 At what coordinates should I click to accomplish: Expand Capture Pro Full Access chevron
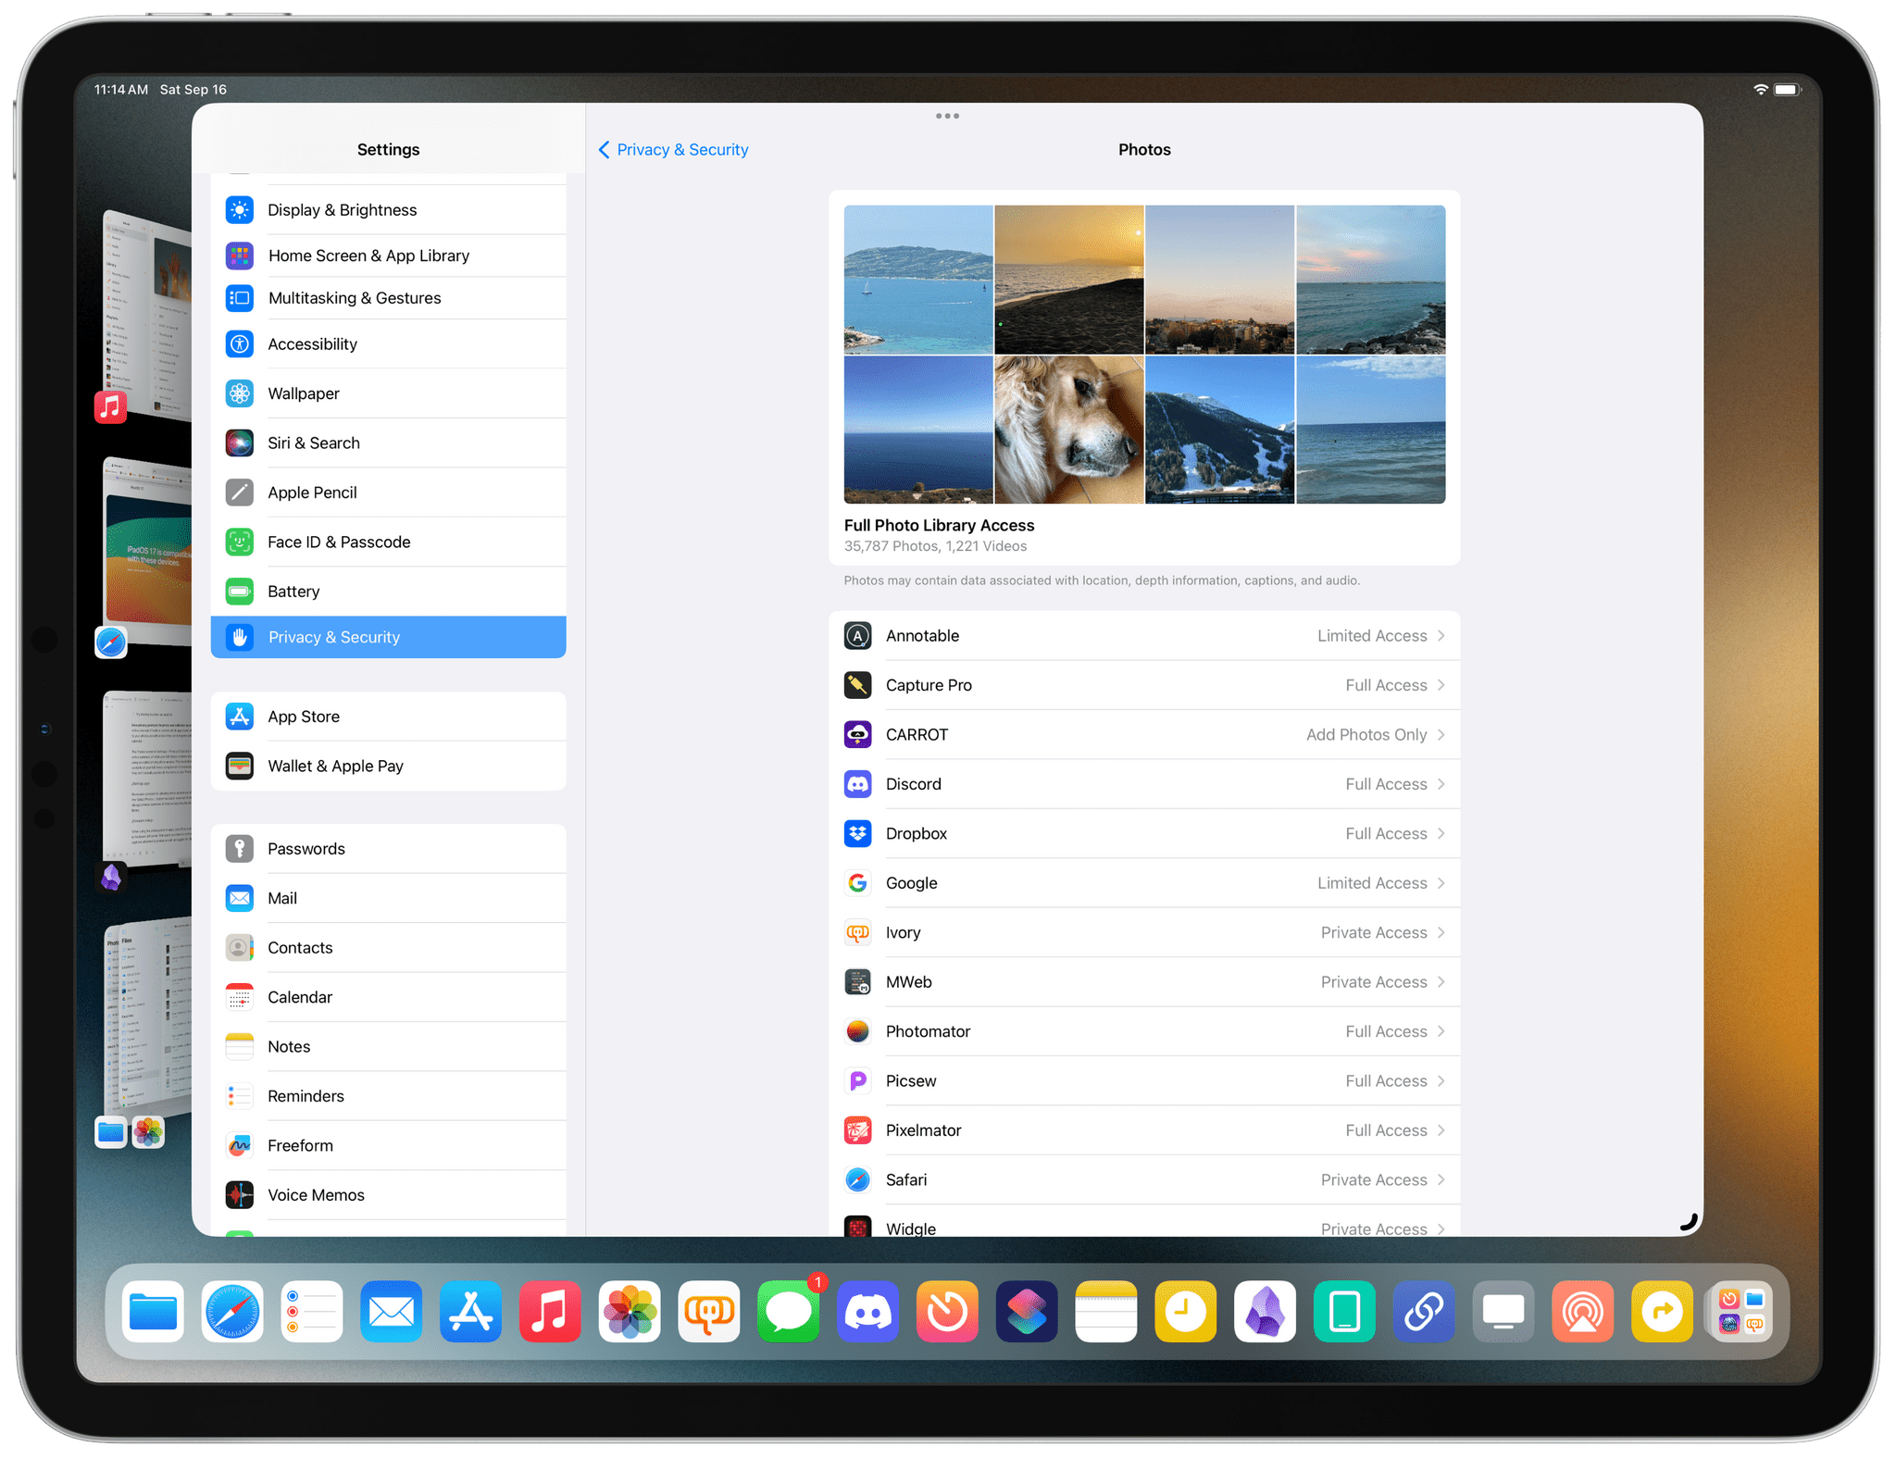(1441, 685)
